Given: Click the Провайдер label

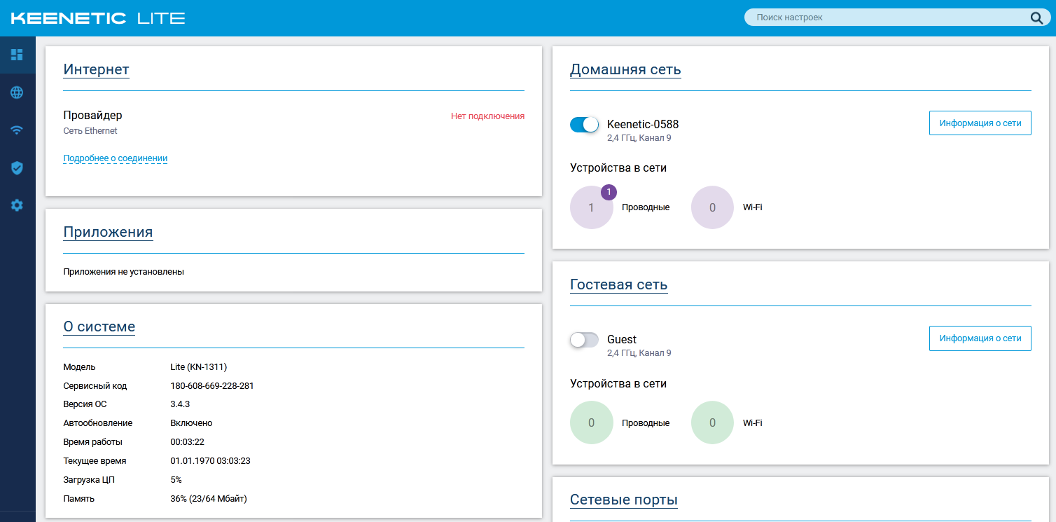Looking at the screenshot, I should point(92,116).
